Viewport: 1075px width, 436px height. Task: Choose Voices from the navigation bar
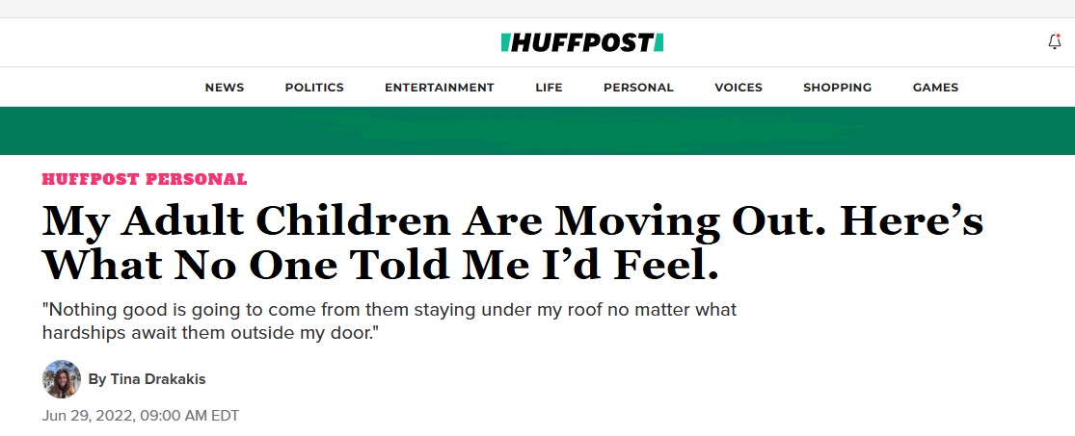(739, 88)
